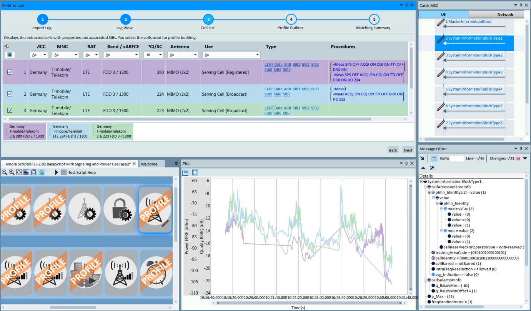The width and height of the screenshot is (531, 311).
Task: Click the wrench tools icon in Message Editor
Action: pos(432,168)
